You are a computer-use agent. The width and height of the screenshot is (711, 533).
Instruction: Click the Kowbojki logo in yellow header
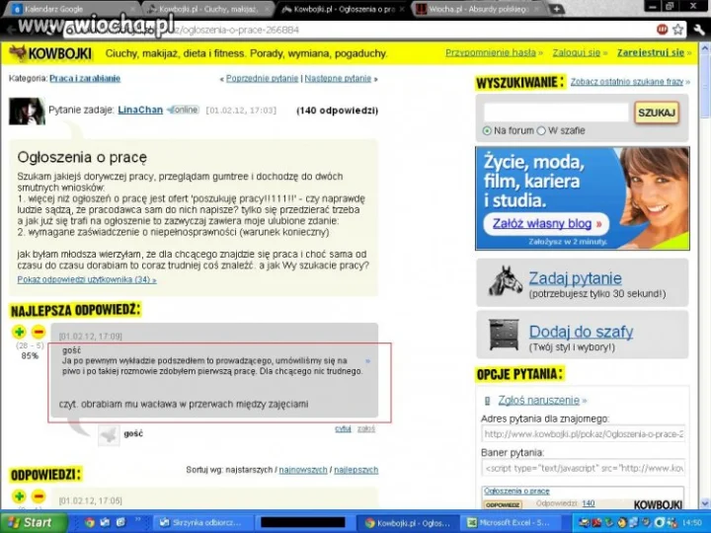pos(50,53)
